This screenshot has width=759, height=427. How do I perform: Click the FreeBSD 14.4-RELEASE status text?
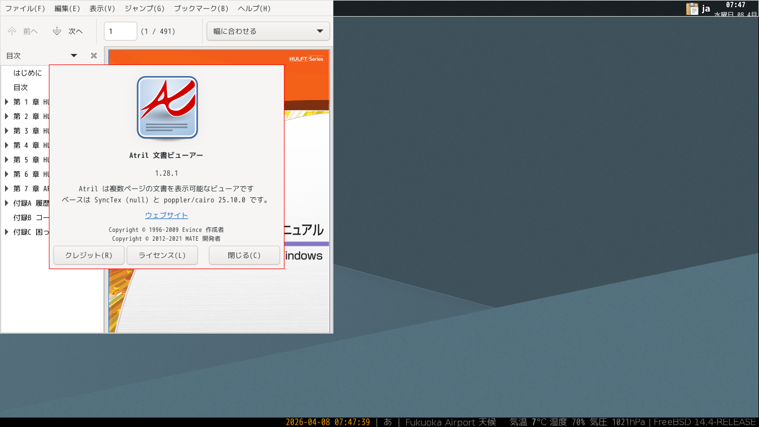click(705, 422)
